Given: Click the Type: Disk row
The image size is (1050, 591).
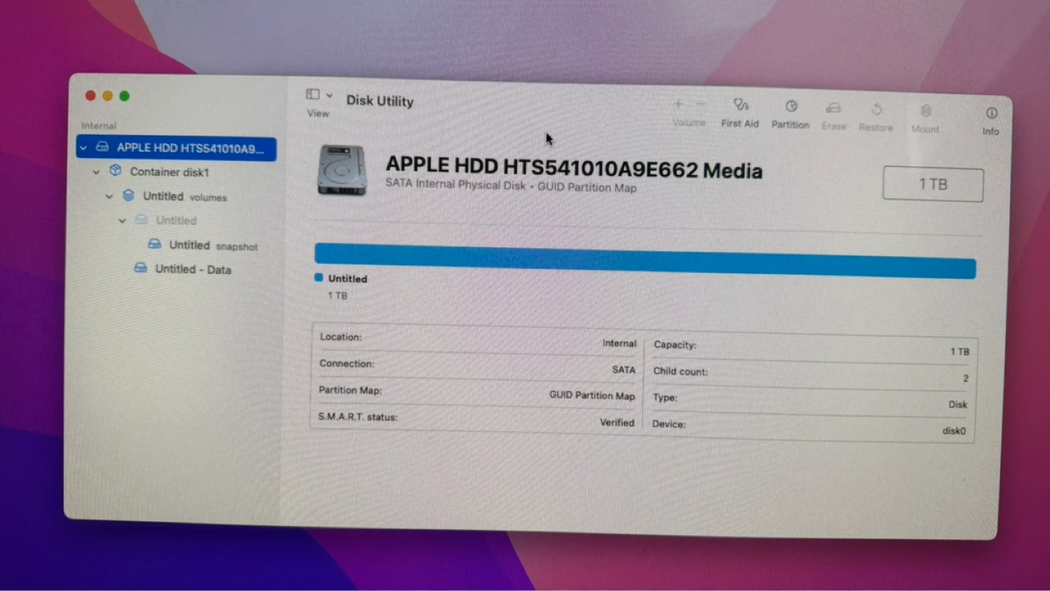Looking at the screenshot, I should click(x=810, y=401).
